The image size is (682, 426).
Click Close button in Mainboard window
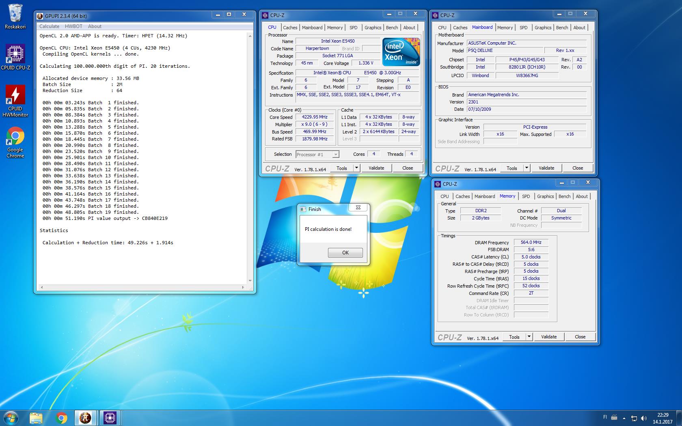578,168
